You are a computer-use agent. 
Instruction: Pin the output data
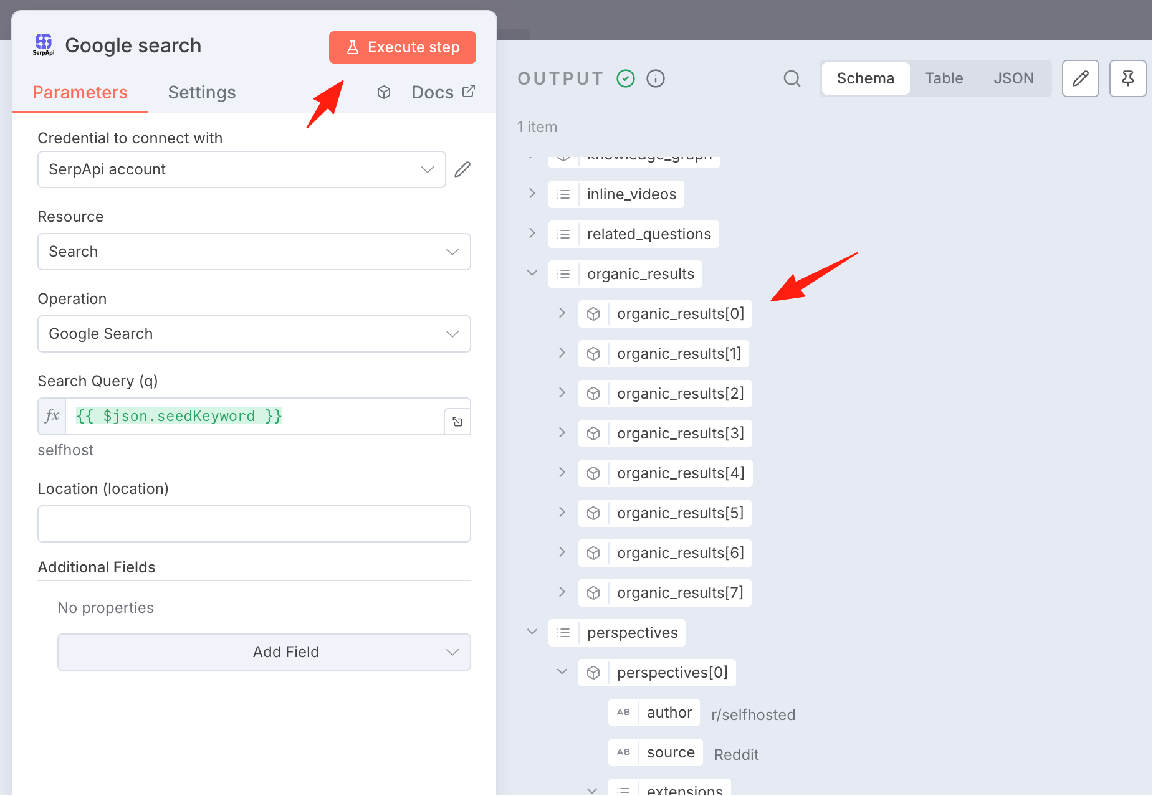coord(1128,78)
